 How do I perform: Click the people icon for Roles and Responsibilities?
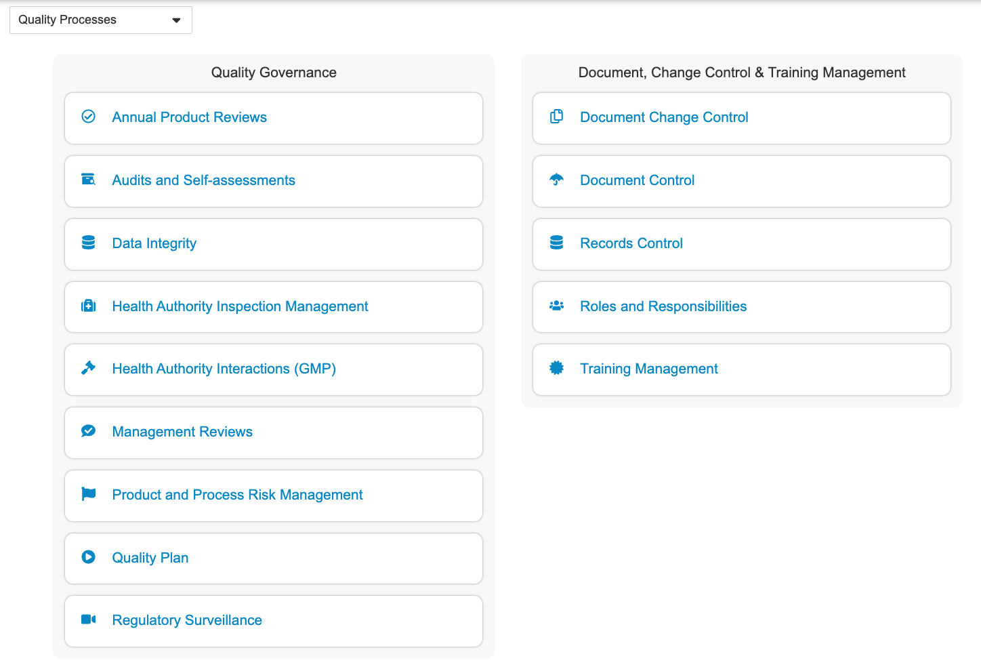click(556, 306)
